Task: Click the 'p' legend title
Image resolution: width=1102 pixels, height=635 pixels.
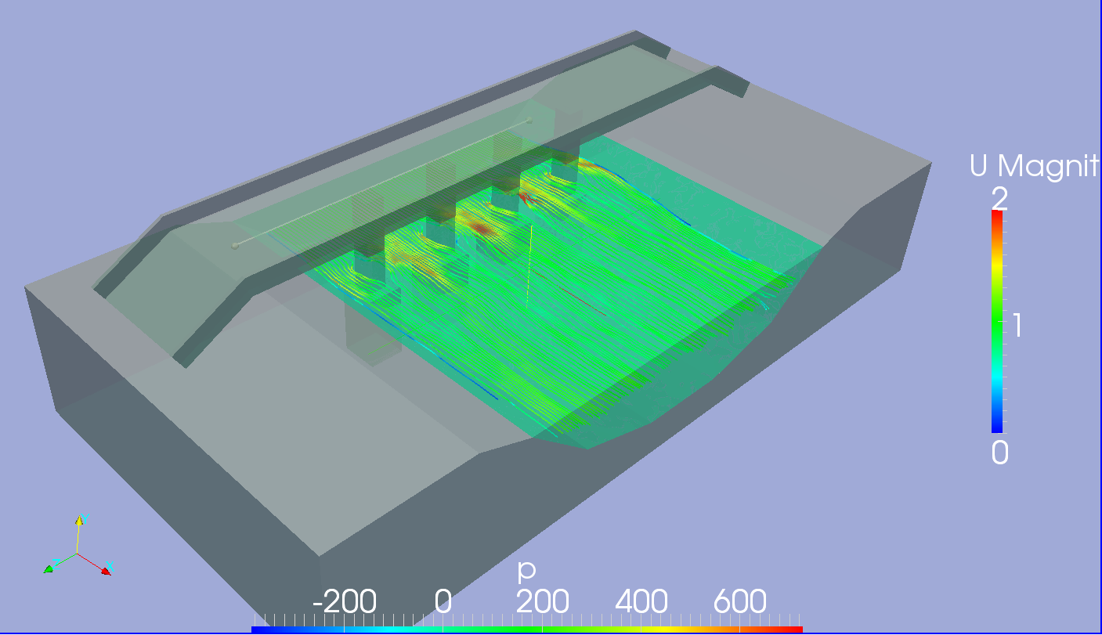Action: (526, 572)
